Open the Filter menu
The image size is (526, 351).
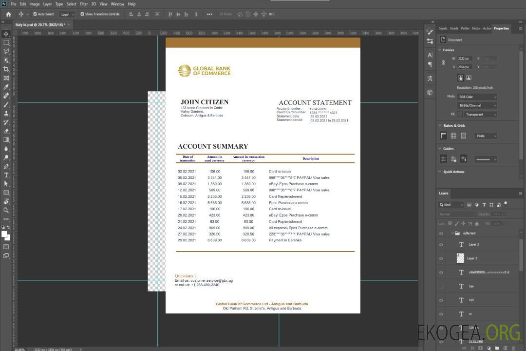click(84, 4)
